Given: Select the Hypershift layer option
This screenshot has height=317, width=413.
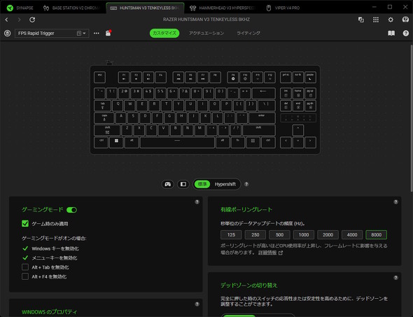Looking at the screenshot, I should 225,184.
